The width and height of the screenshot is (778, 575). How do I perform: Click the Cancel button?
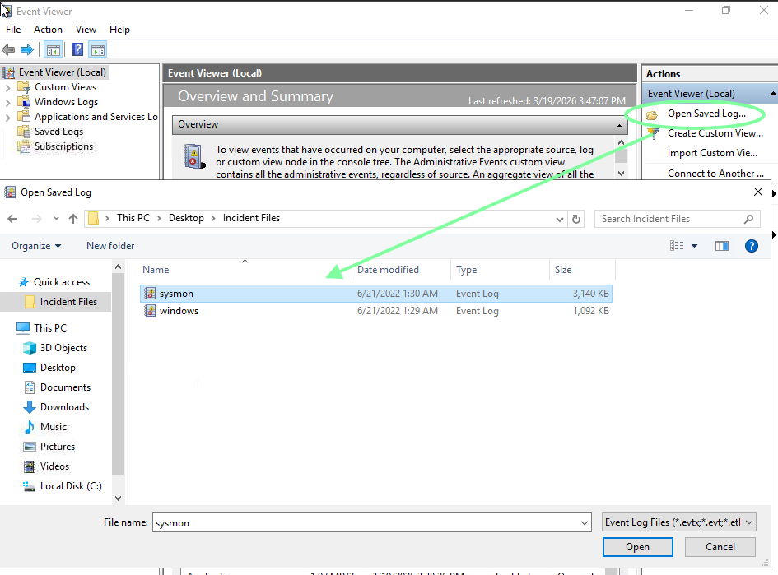click(720, 547)
